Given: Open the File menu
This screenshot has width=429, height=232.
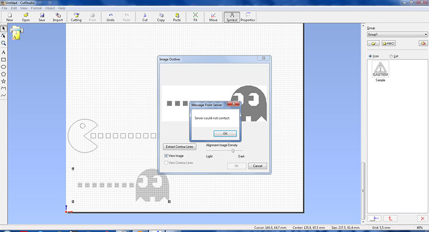Looking at the screenshot, I should click(5, 8).
